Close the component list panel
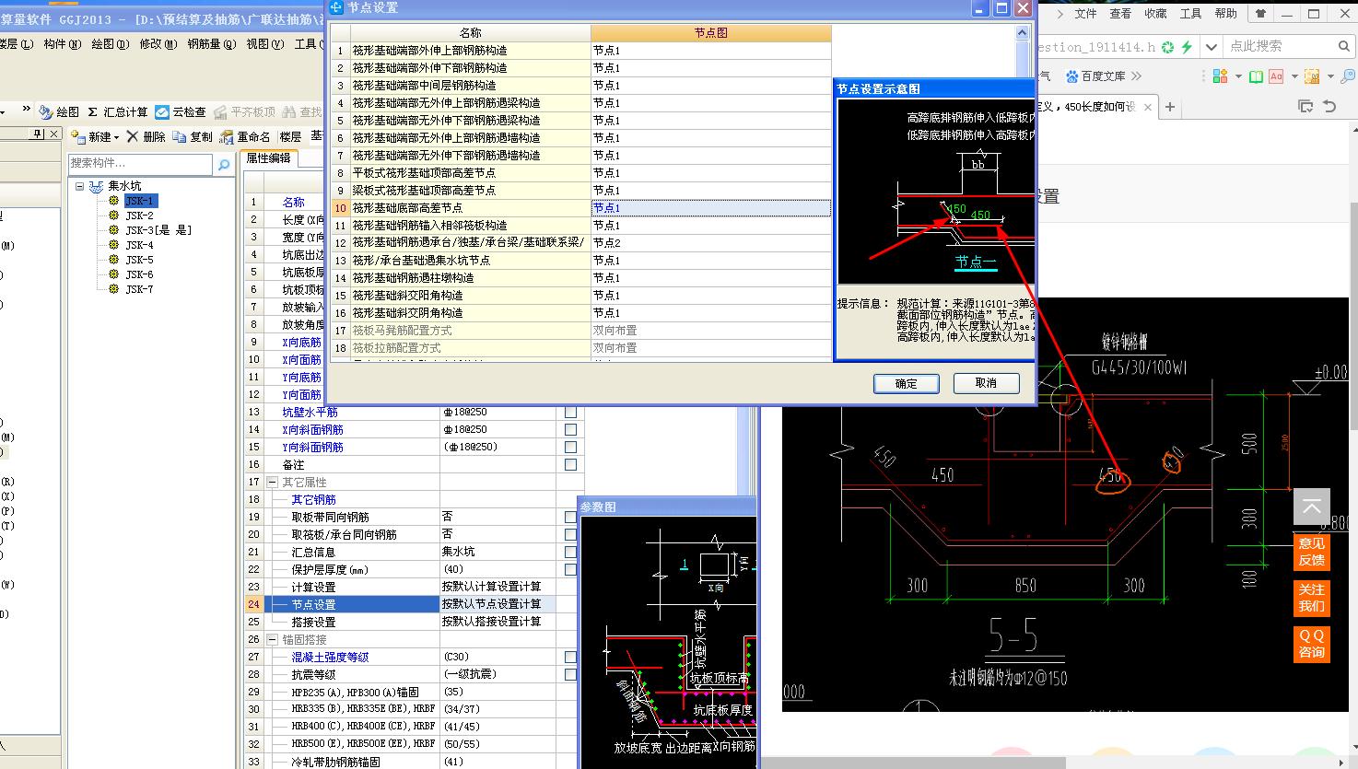Screen dimensions: 1358x769 point(53,134)
